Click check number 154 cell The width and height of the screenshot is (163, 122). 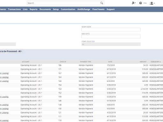60,85
